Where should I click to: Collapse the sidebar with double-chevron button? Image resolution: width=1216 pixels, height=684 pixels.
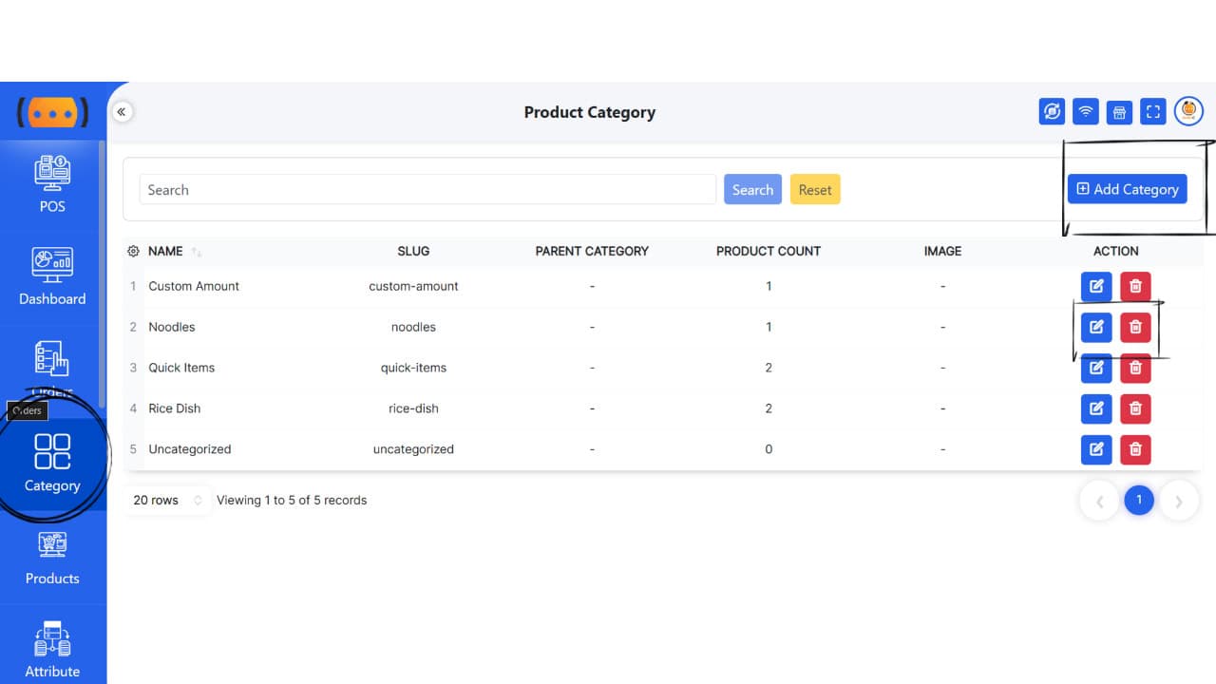pos(122,112)
